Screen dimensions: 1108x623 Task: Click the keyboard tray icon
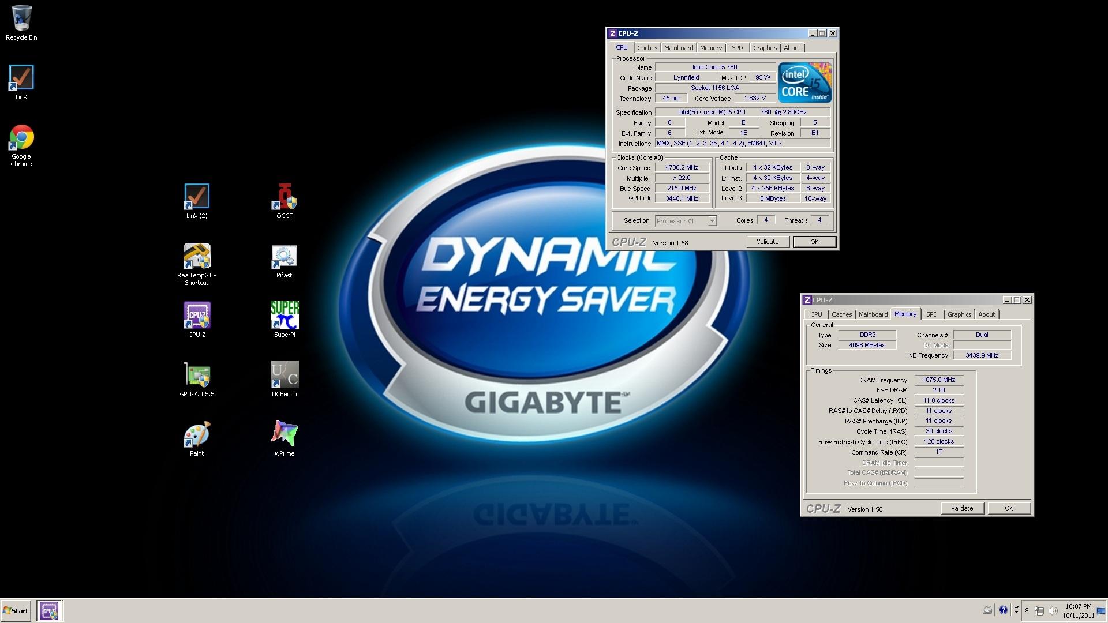pos(987,610)
